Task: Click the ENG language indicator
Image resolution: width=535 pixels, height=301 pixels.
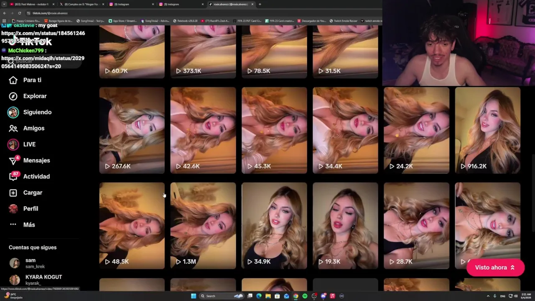Action: point(503,296)
